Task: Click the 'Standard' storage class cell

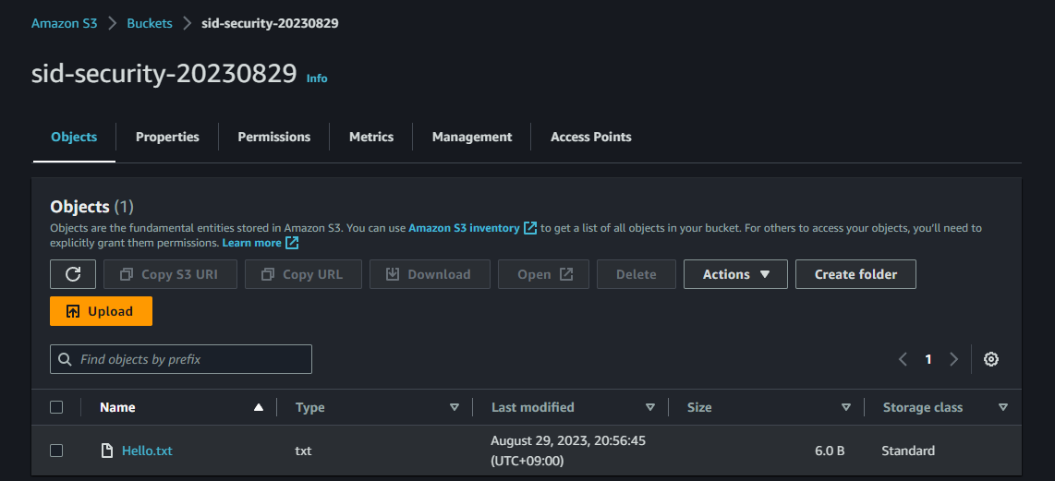Action: [x=908, y=451]
